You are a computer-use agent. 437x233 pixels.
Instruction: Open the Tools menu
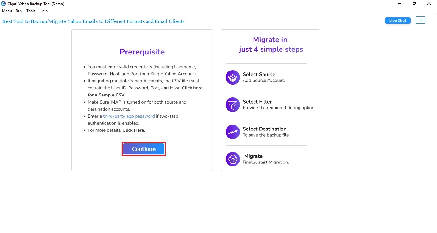[x=31, y=11]
